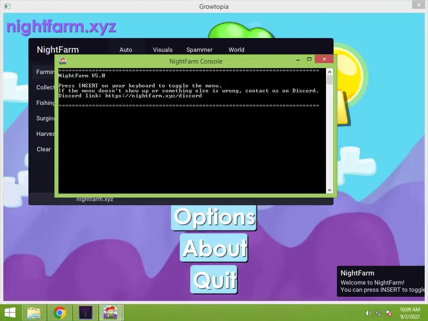The width and height of the screenshot is (428, 321).
Task: Click the Growtopia window system icon
Action: (x=8, y=6)
